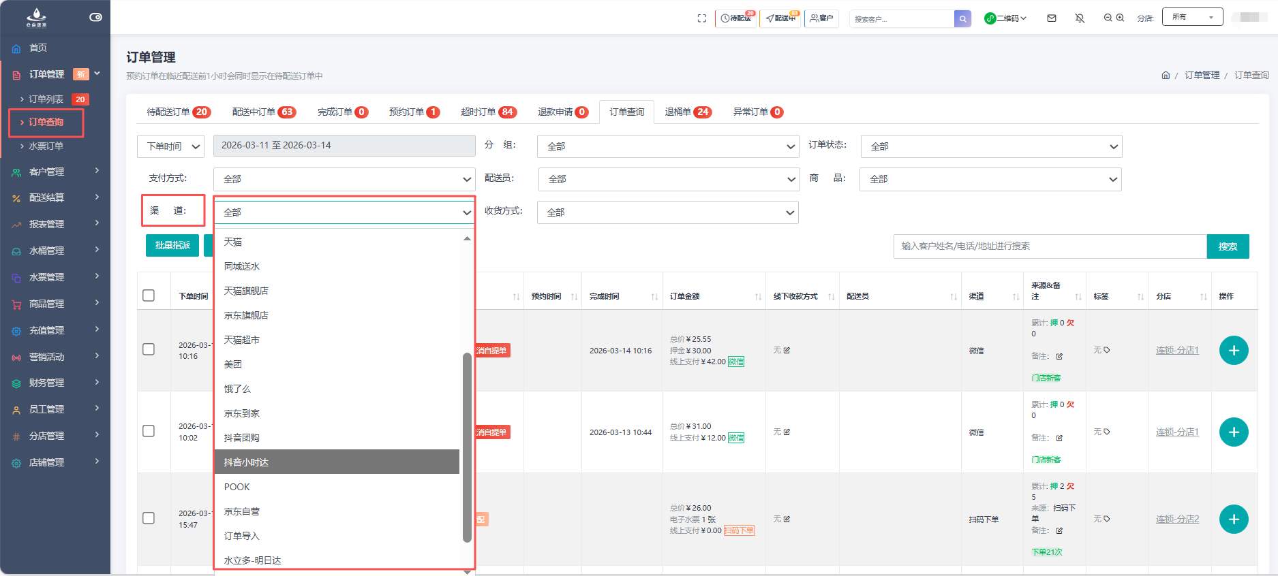Image resolution: width=1278 pixels, height=576 pixels.
Task: Open the mail envelope icon
Action: click(x=1052, y=18)
